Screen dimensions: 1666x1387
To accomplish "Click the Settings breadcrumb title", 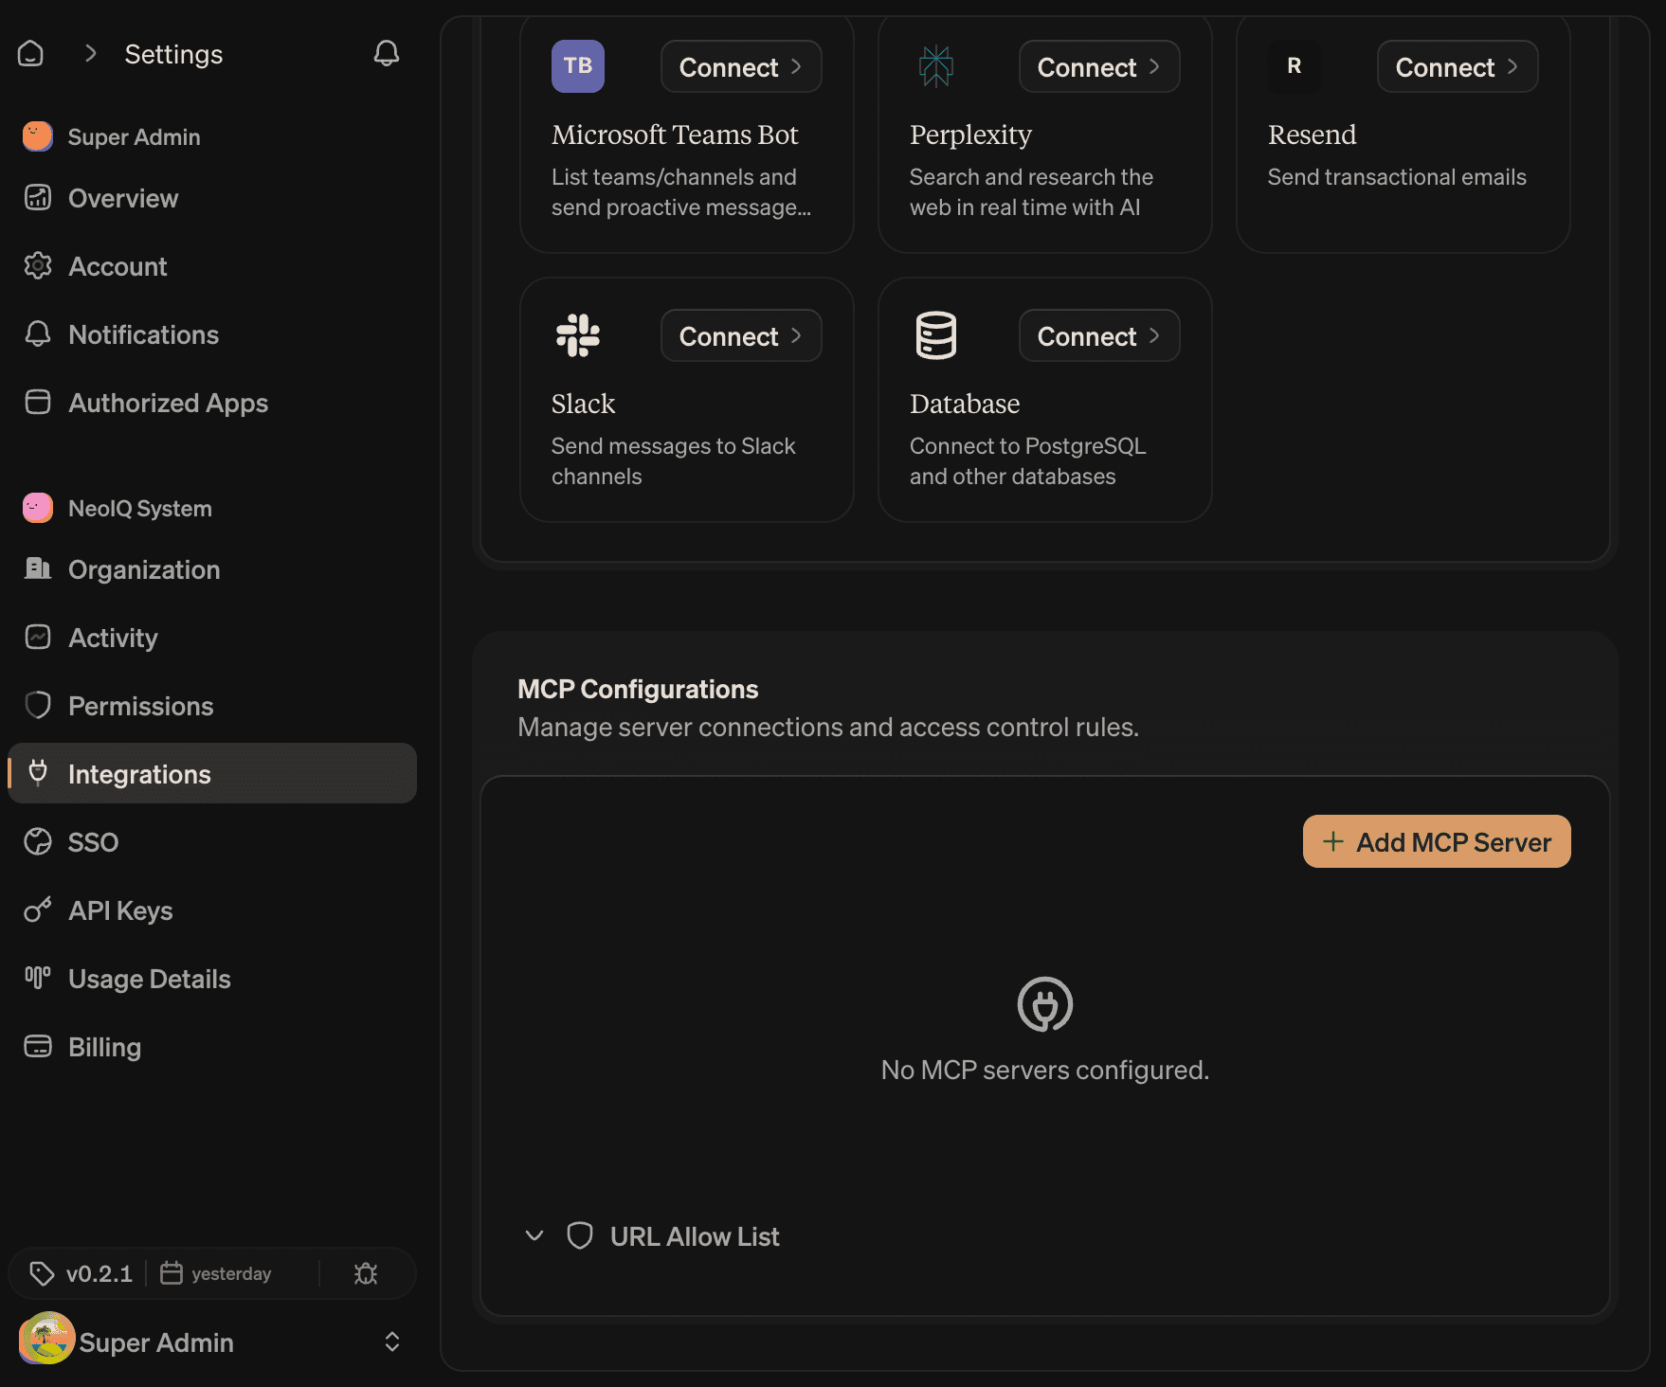I will (x=173, y=54).
